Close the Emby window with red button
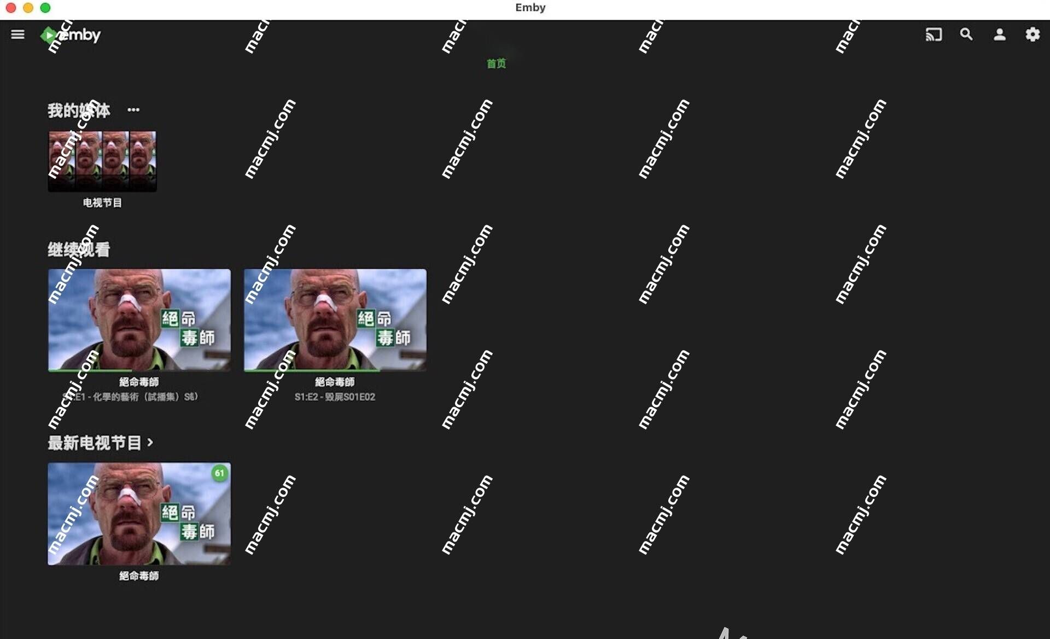 (11, 8)
